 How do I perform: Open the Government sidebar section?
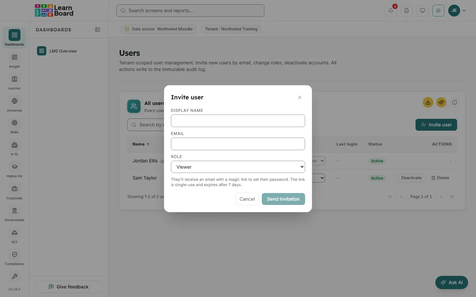pos(15,214)
